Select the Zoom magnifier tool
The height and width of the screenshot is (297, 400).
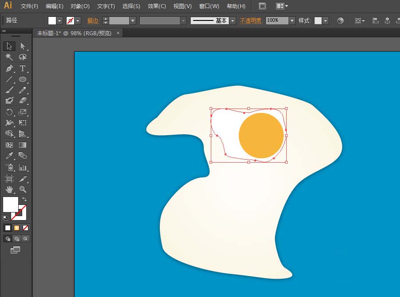point(23,190)
